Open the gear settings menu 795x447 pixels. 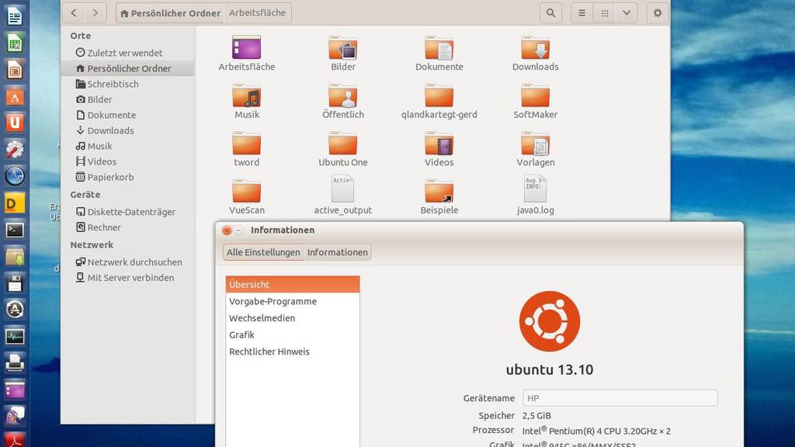click(658, 13)
